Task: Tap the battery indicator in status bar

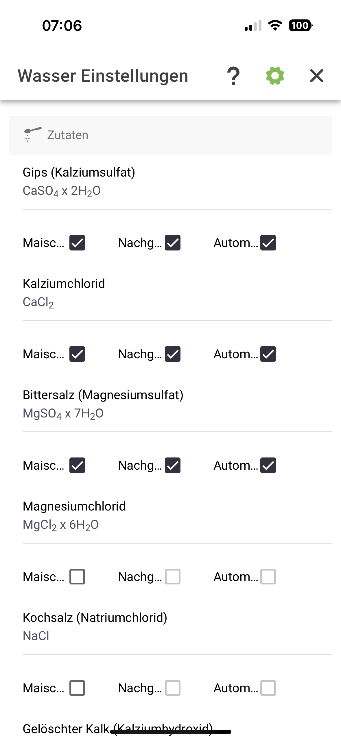Action: coord(300,26)
